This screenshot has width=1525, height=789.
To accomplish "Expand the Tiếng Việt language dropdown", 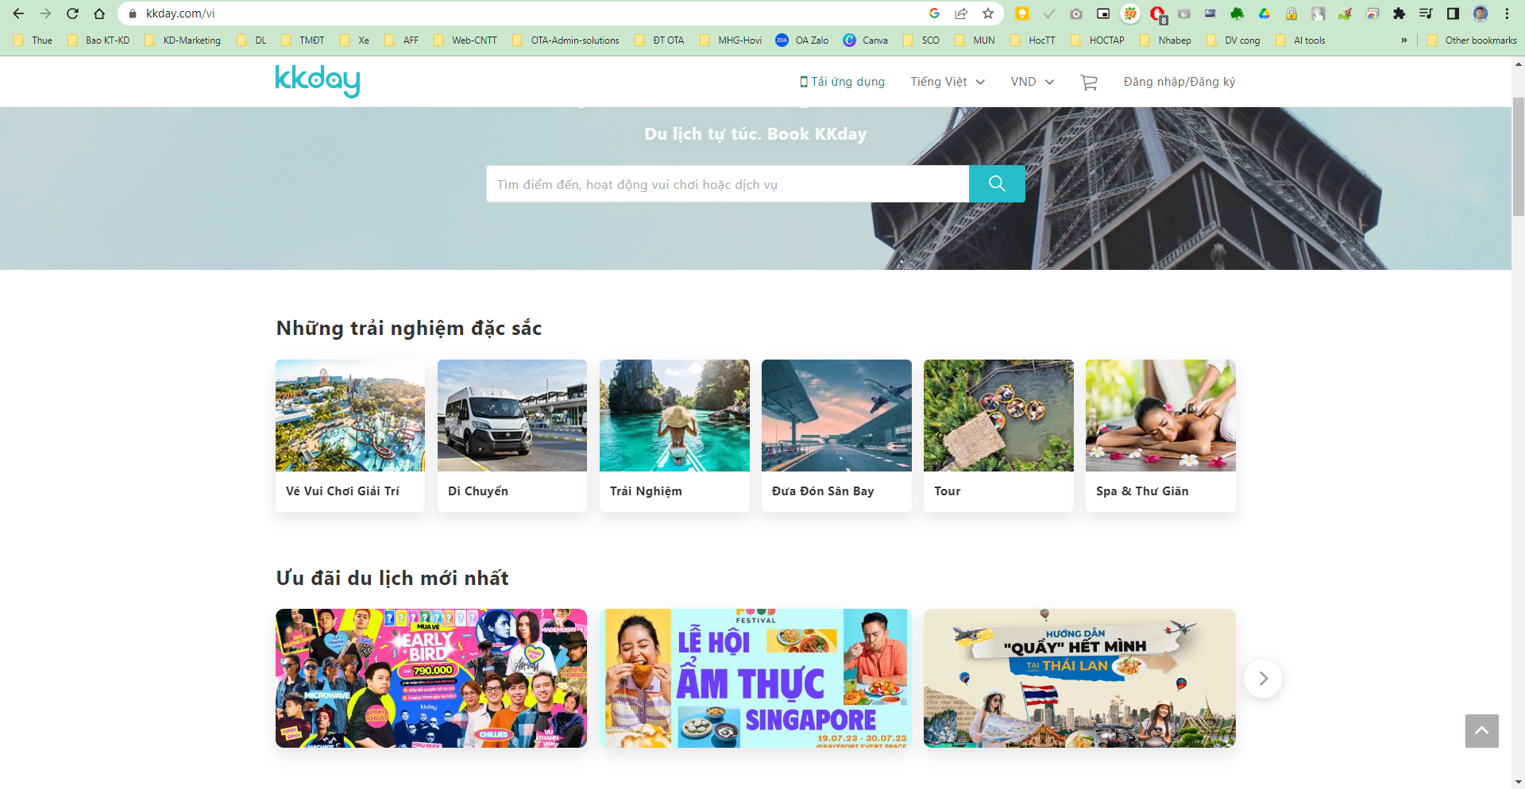I will coord(947,81).
